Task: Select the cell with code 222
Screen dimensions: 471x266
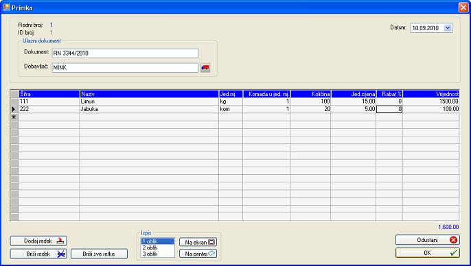Action: click(x=49, y=109)
